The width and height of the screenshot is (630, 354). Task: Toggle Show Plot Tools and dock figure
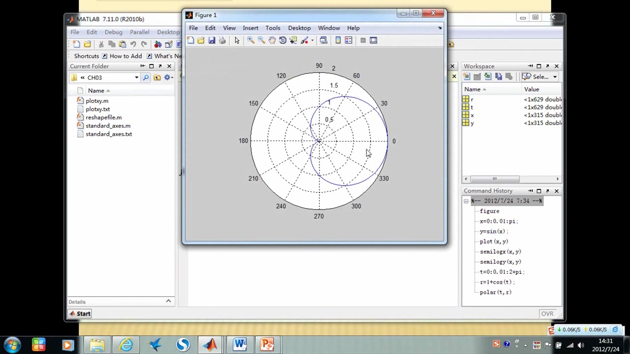coord(374,40)
